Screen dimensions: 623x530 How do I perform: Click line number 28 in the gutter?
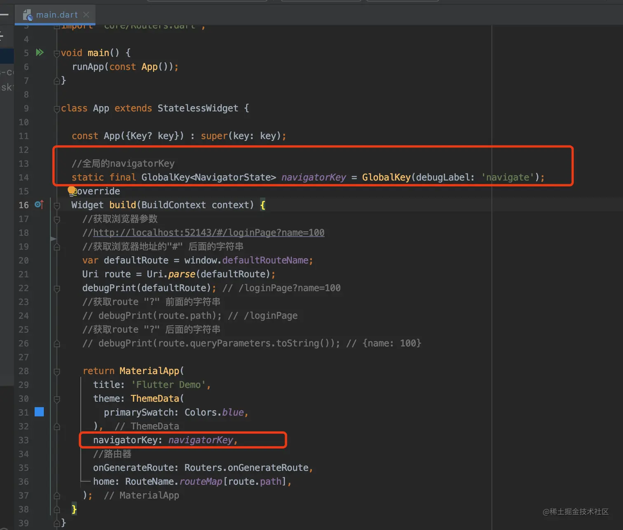pos(23,371)
